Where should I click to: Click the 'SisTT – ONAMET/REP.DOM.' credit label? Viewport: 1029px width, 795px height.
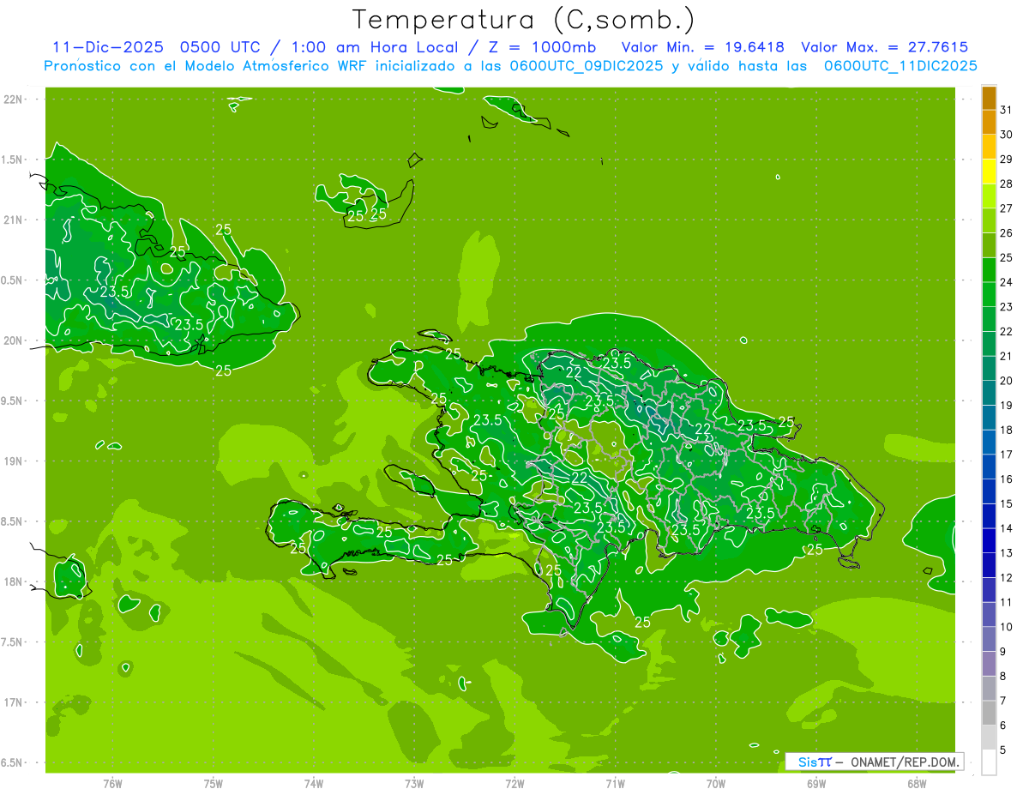click(x=875, y=762)
